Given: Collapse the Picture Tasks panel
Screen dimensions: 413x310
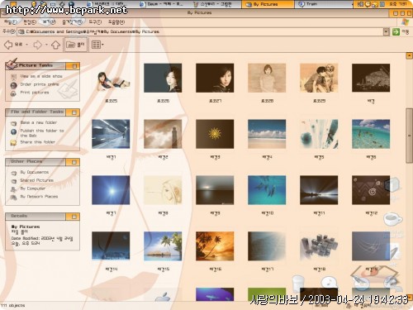Looking at the screenshot, I should click(74, 66).
